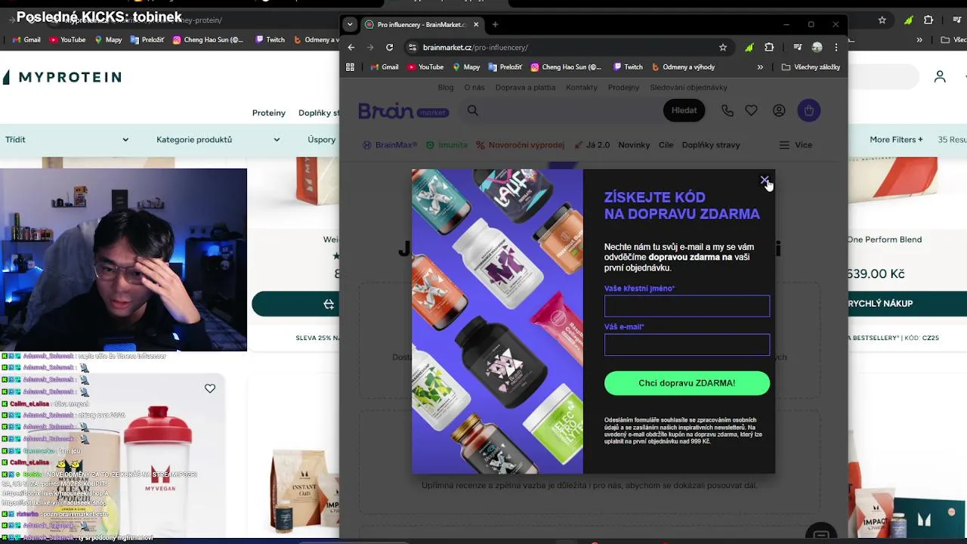
Task: Open 'O nás' link on BrainMarket
Action: [x=474, y=87]
